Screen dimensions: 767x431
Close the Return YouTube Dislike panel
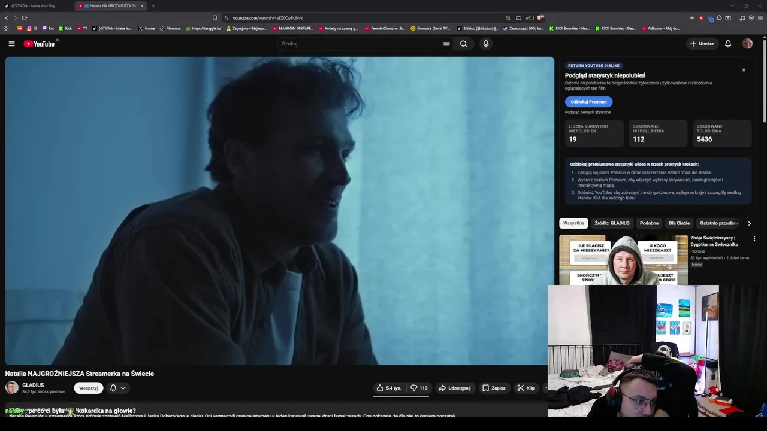(744, 70)
